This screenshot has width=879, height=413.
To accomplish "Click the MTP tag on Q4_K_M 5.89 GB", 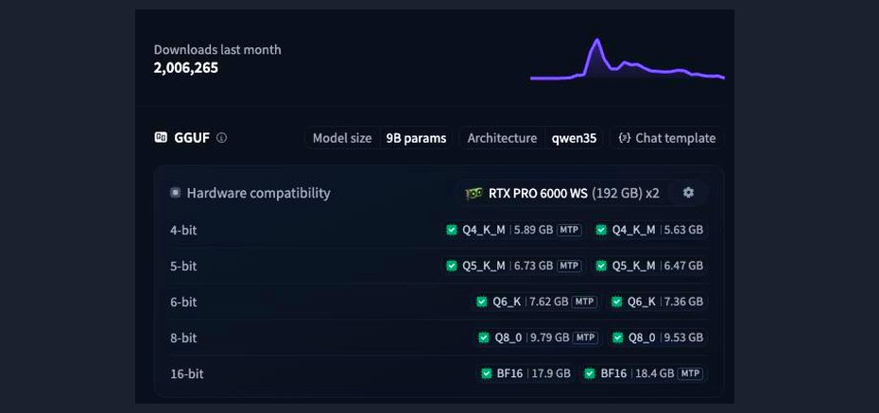I will pyautogui.click(x=570, y=230).
